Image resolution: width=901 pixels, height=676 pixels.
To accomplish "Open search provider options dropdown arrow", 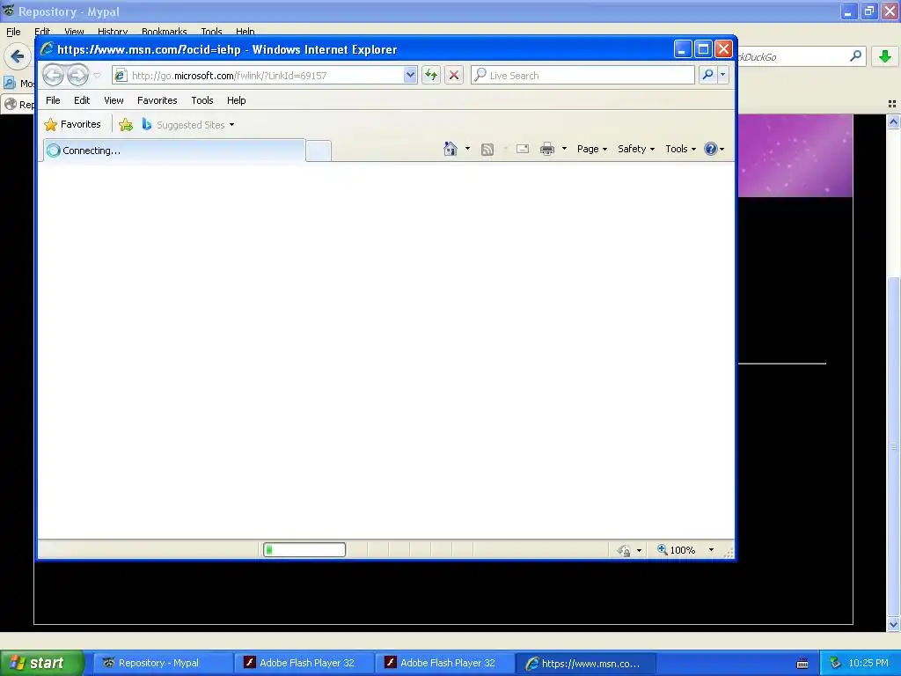I will click(723, 75).
